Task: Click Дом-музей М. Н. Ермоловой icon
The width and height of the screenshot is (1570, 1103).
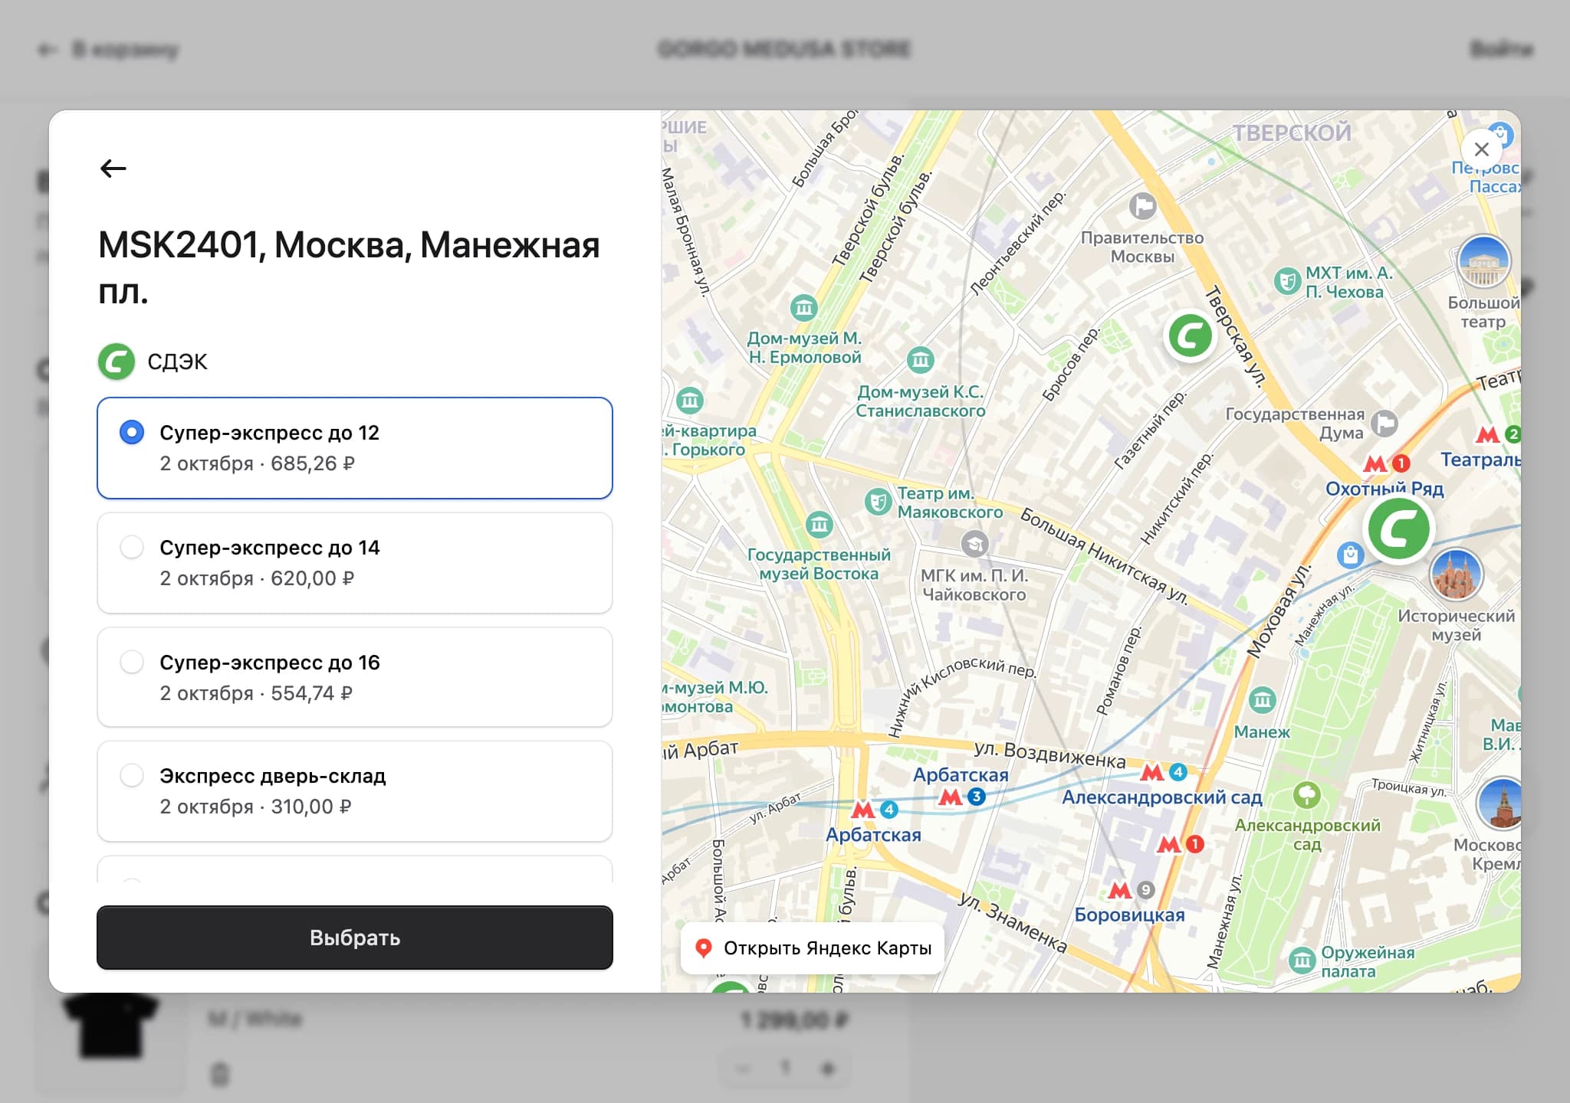Action: click(803, 308)
